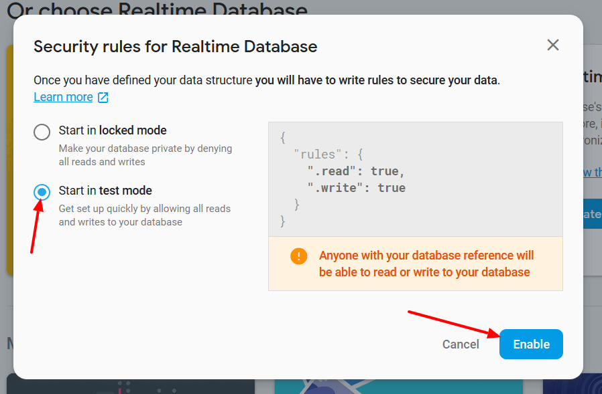Select Start in test mode radio button
This screenshot has width=602, height=394.
(42, 193)
